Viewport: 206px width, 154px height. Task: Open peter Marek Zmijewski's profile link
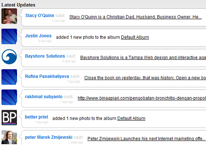pyautogui.click(x=48, y=137)
